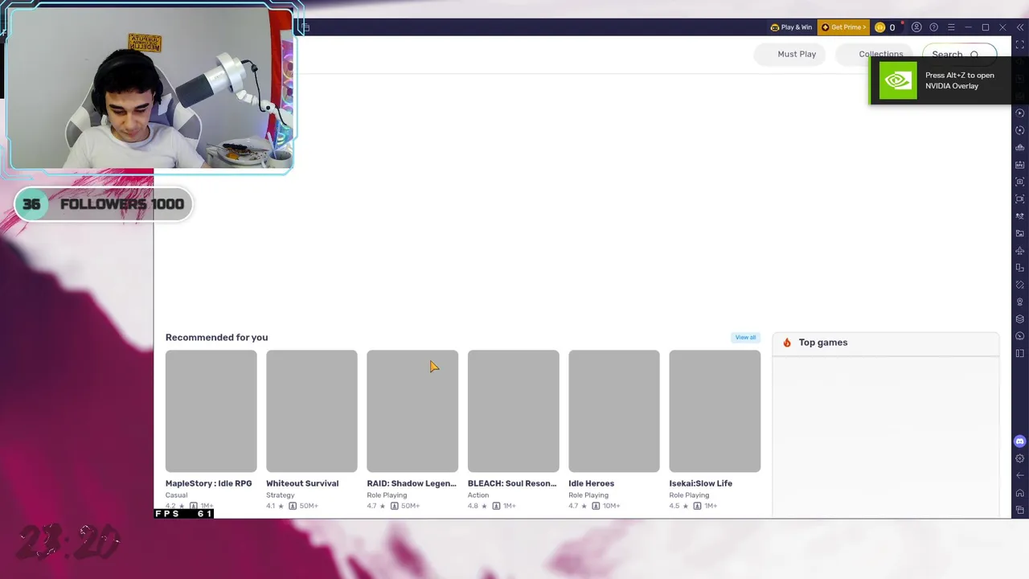Open the MapleStory : Idle RPG thumbnail
This screenshot has height=579, width=1029.
pyautogui.click(x=211, y=411)
